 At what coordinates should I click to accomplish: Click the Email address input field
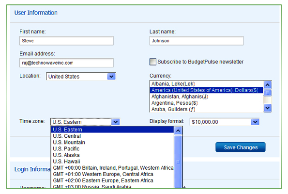tap(66, 63)
